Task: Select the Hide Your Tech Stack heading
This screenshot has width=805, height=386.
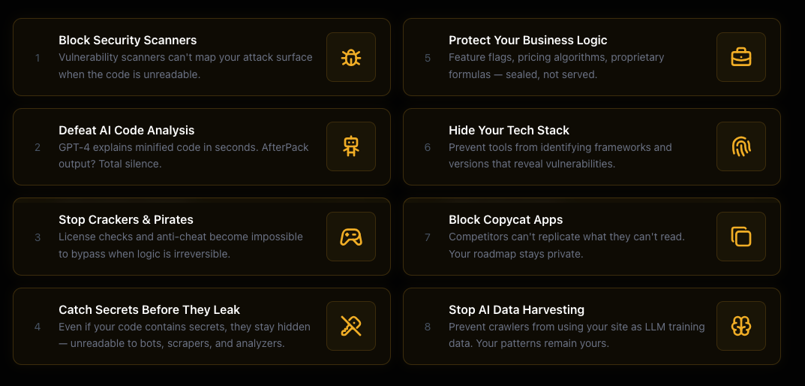Action: [x=509, y=130]
